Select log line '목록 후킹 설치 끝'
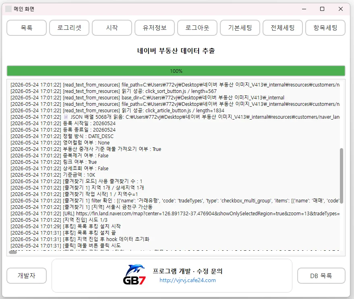 click(x=63, y=233)
